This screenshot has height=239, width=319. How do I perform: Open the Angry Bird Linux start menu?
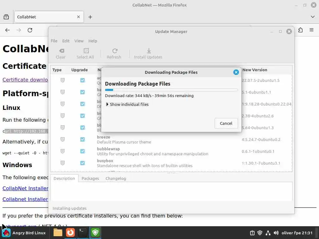coord(24,233)
